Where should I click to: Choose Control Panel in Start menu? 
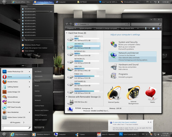pos(39,106)
